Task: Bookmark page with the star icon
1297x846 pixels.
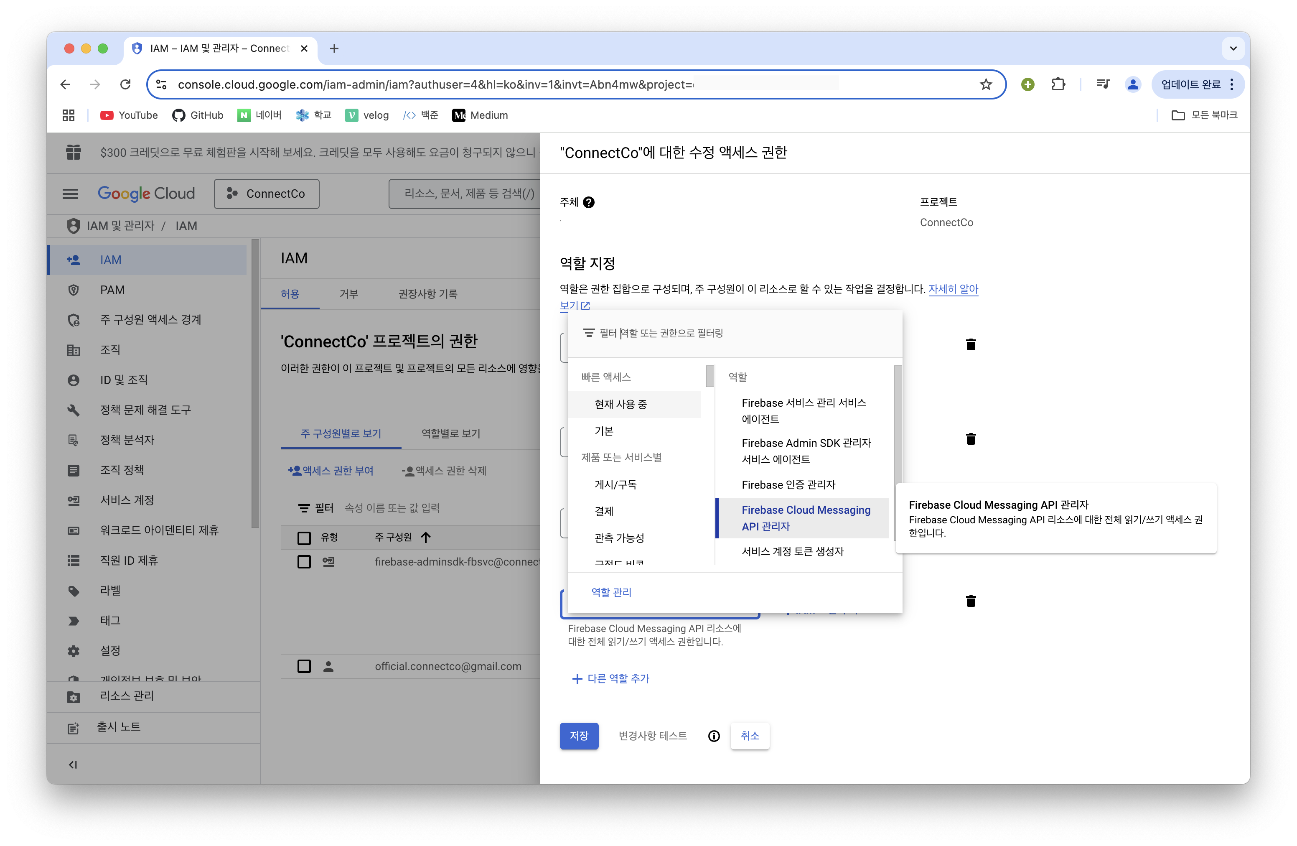Action: (x=985, y=84)
